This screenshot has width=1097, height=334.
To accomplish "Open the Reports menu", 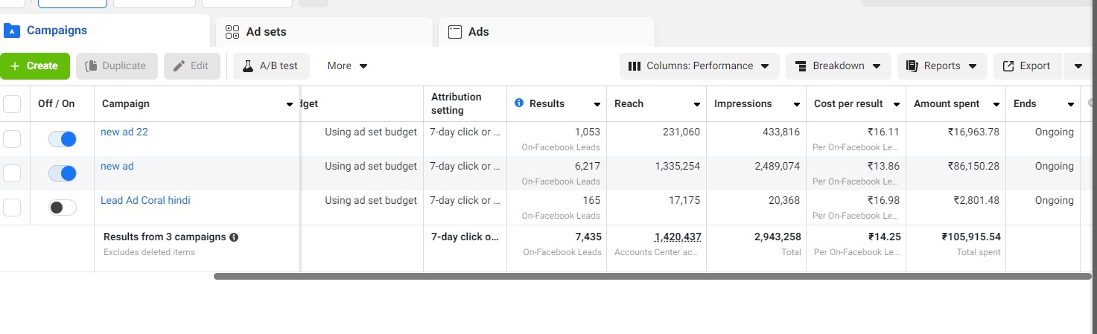I will click(x=941, y=66).
